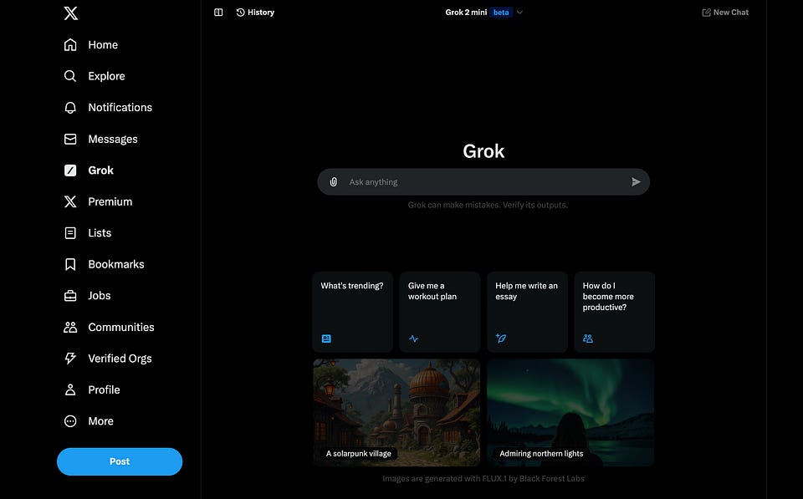Open the solarpunk village image

396,413
